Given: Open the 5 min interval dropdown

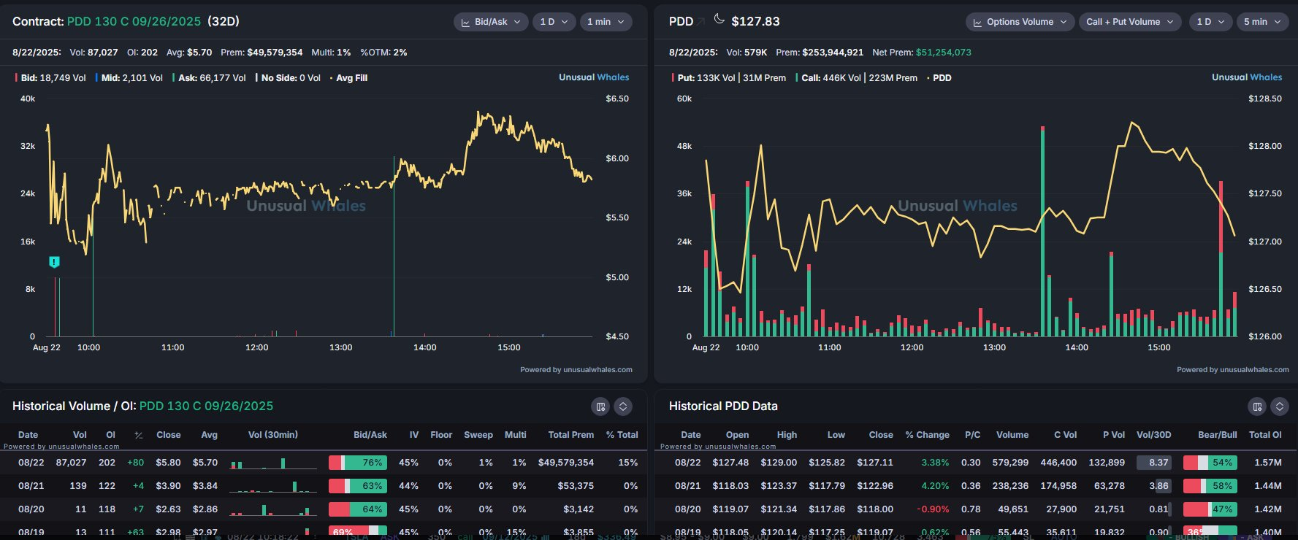Looking at the screenshot, I should coord(1262,22).
